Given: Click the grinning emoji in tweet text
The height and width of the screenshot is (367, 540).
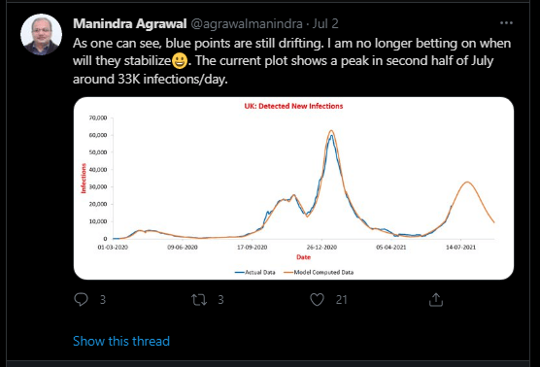Looking at the screenshot, I should click(180, 61).
